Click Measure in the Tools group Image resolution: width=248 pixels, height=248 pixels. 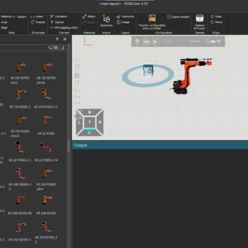pyautogui.click(x=6, y=17)
